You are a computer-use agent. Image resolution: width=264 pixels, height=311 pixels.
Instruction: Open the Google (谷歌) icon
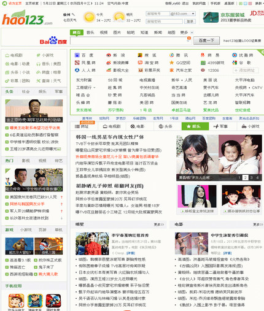click(235, 63)
